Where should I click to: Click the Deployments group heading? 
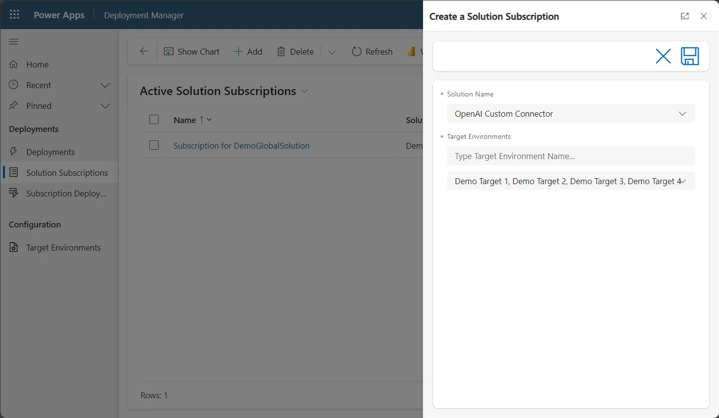[33, 129]
